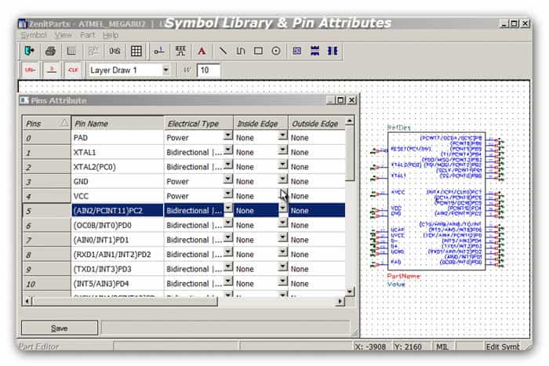Click the red UN toolbar icon
Screen dimensions: 549x366
[x=30, y=71]
